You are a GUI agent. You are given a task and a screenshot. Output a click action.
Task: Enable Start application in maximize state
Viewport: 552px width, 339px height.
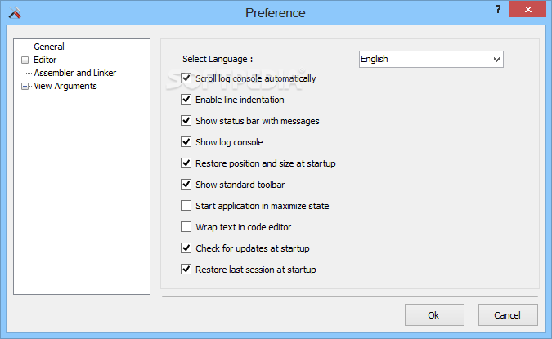186,205
